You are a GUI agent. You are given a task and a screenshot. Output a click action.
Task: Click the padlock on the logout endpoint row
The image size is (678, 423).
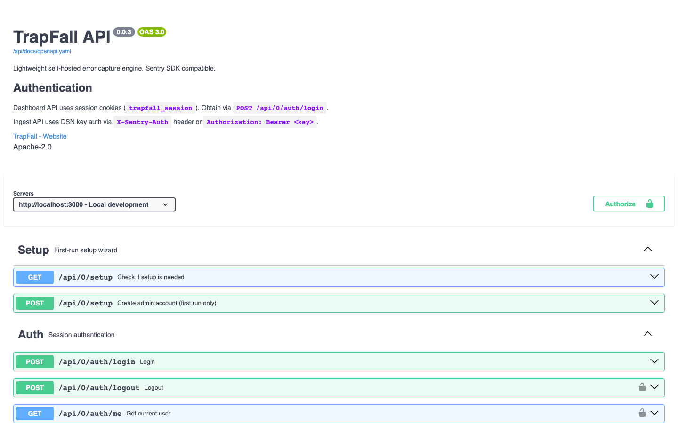pos(642,387)
